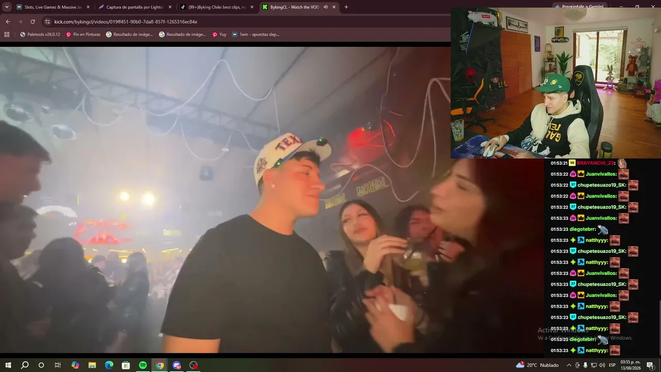
Task: Open the clock and calendar flyout
Action: (x=630, y=365)
